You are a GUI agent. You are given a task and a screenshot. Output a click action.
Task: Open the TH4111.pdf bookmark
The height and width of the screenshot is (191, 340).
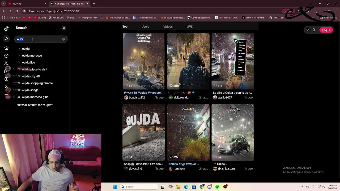pos(277,18)
